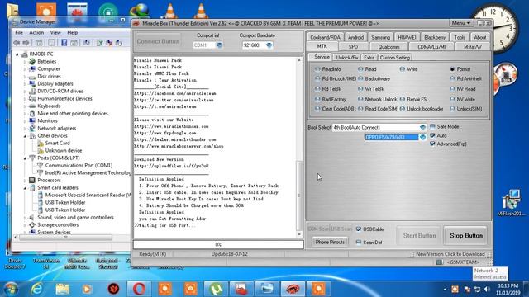Switch to the Qualcomm tab
The height and width of the screenshot is (297, 529).
[388, 47]
